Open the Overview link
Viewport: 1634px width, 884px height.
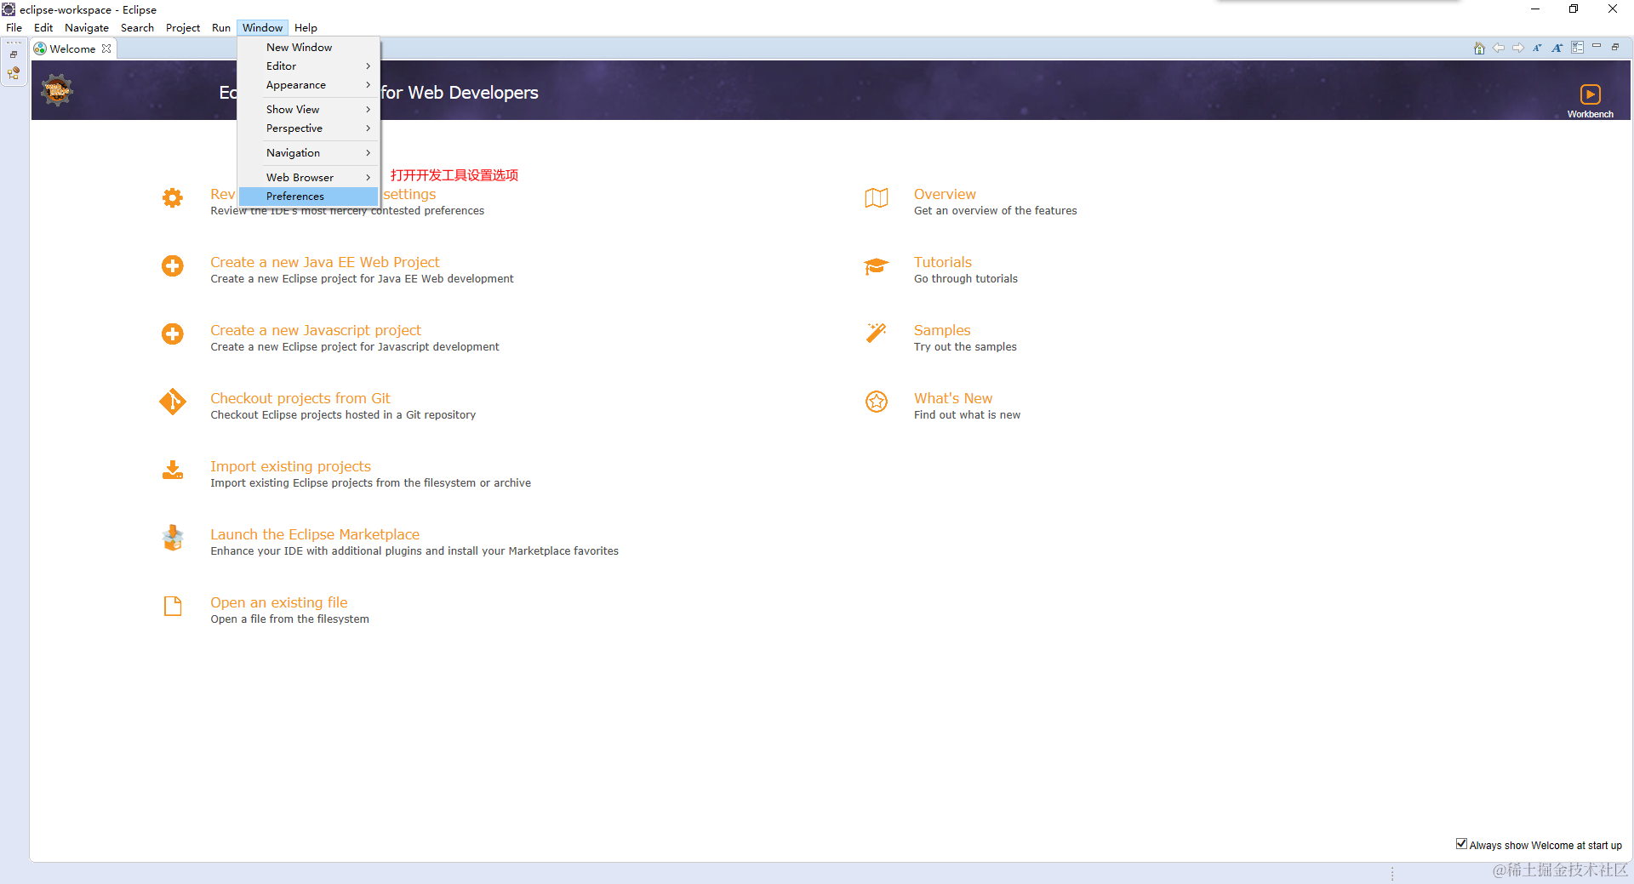(x=945, y=194)
